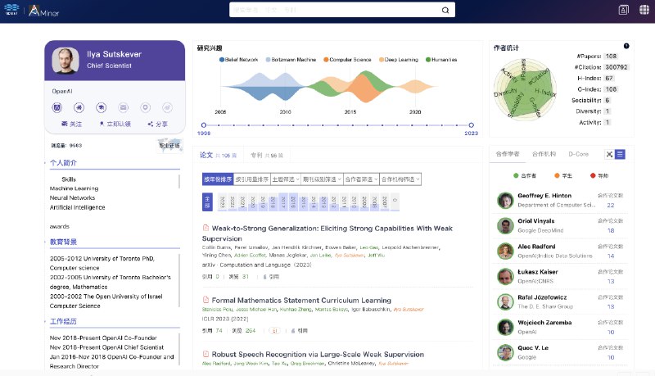Open Formal Mathematics Statement Curriculum Learning title

[301, 300]
